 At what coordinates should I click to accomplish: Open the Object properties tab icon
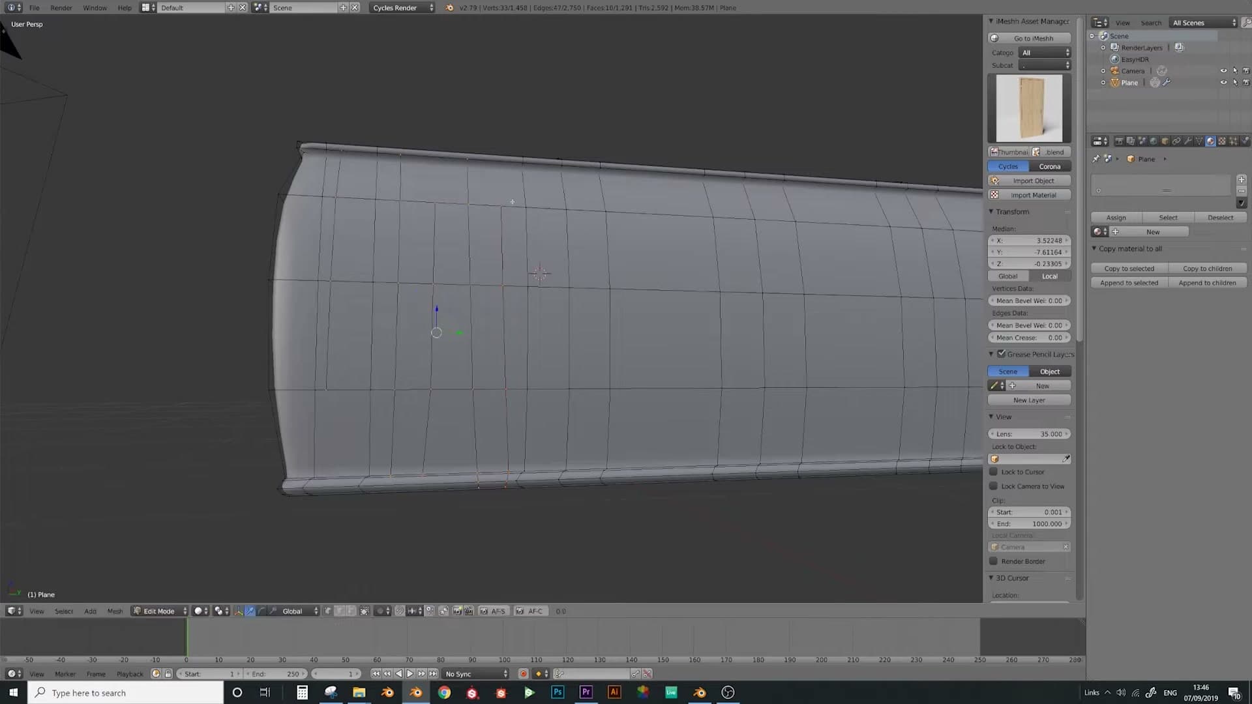(1165, 141)
